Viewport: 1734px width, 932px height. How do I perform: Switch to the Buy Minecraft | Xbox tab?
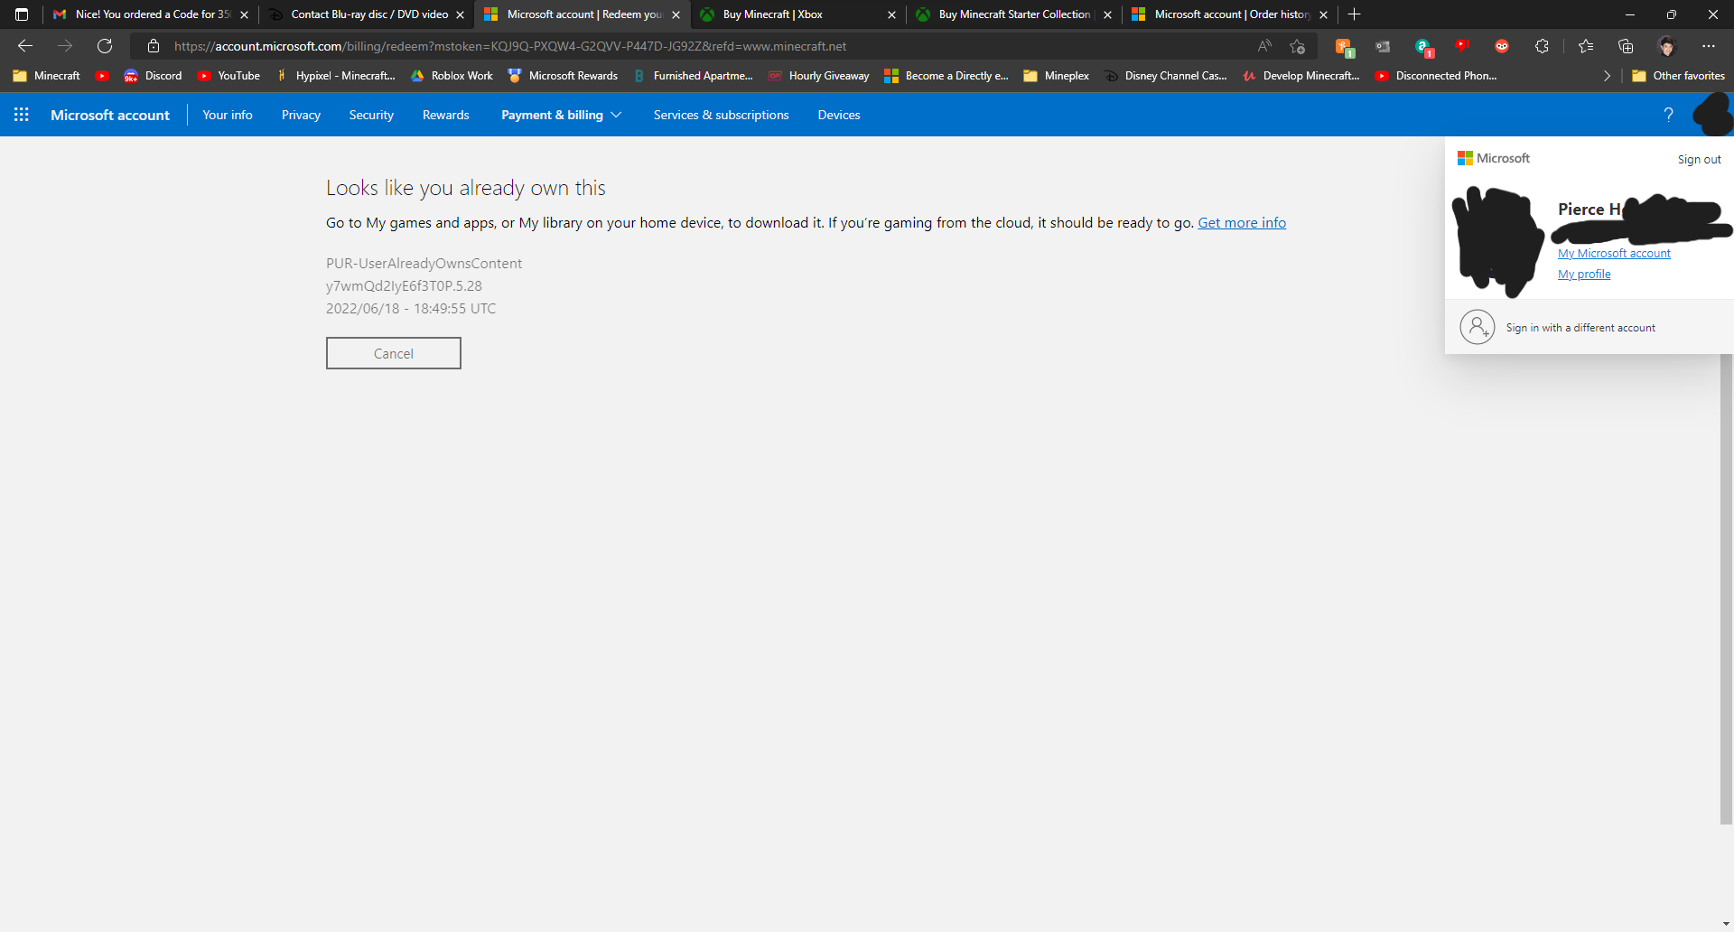772,14
